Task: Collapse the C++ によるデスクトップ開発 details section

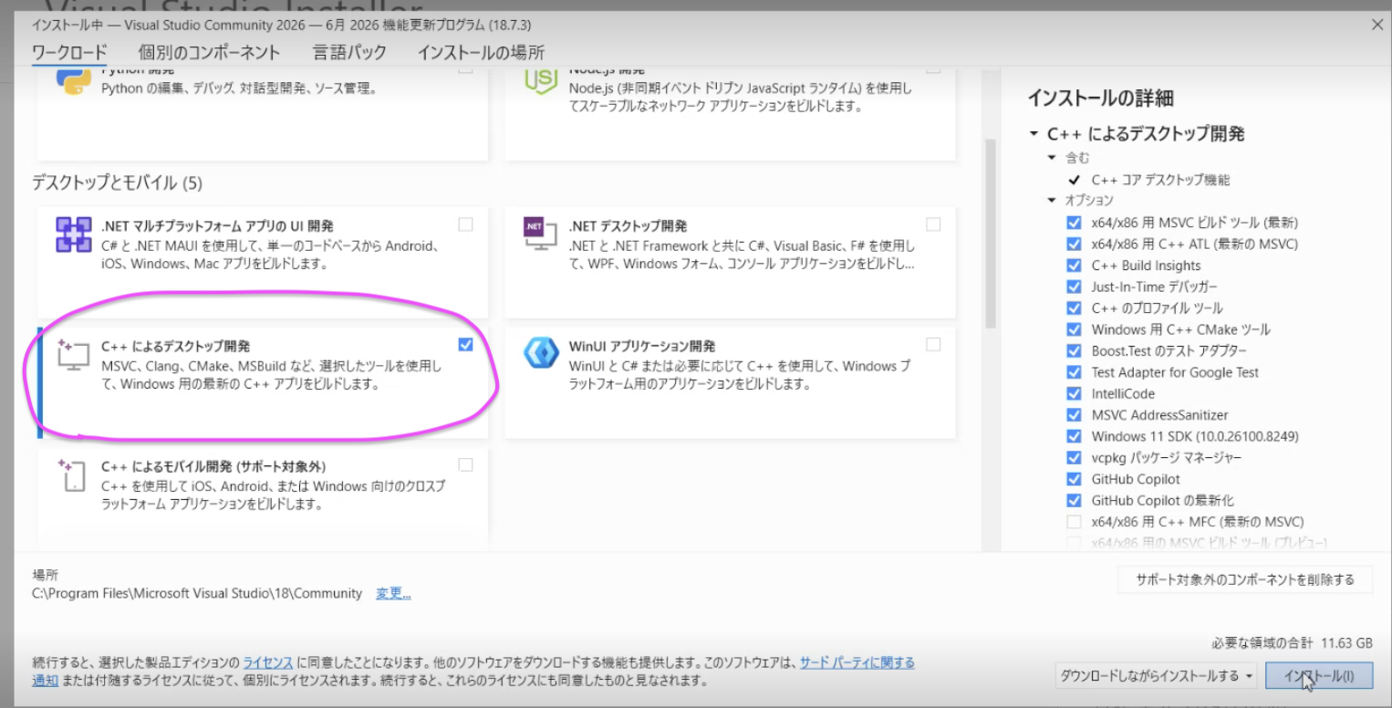Action: tap(1034, 134)
